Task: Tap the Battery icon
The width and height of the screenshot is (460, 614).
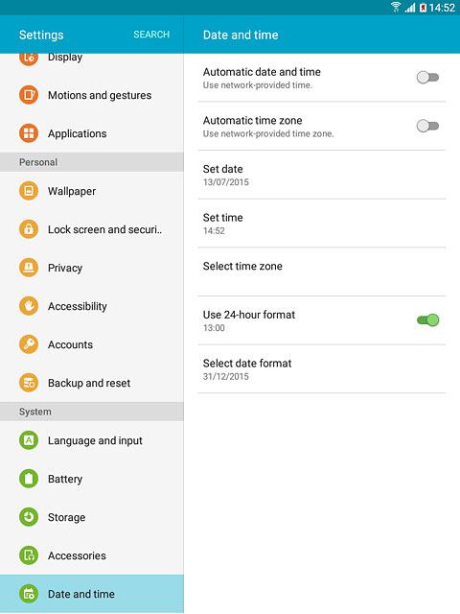Action: 29,479
